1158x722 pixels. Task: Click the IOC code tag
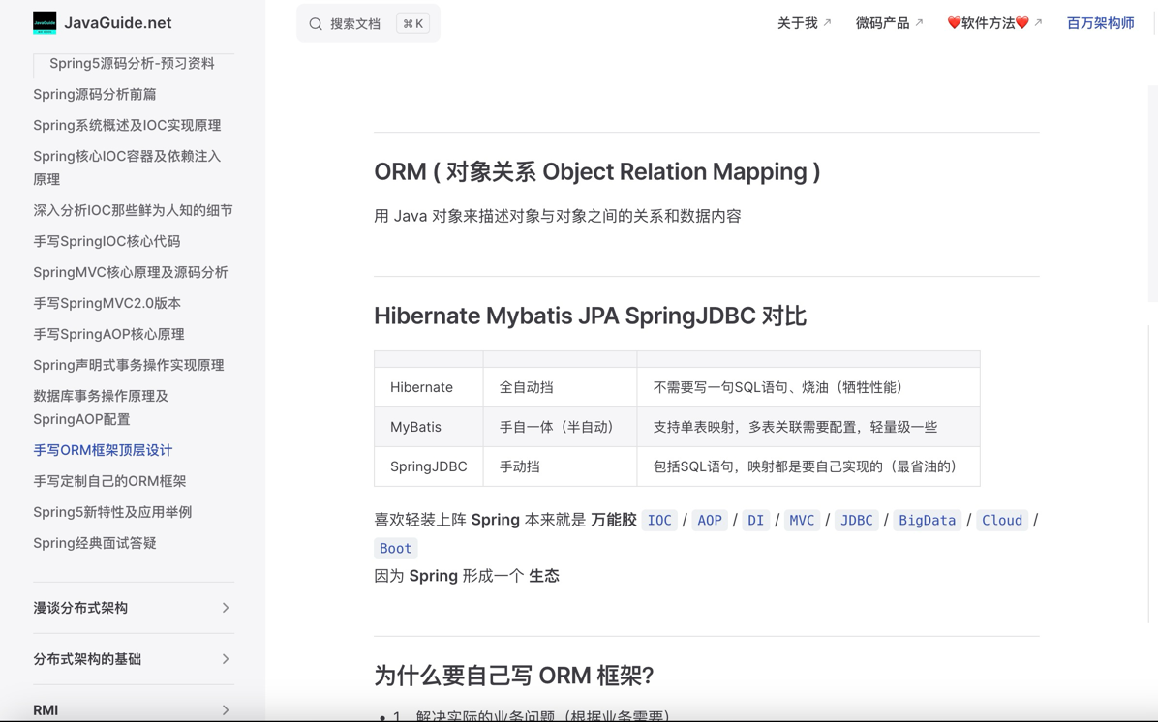tap(659, 520)
